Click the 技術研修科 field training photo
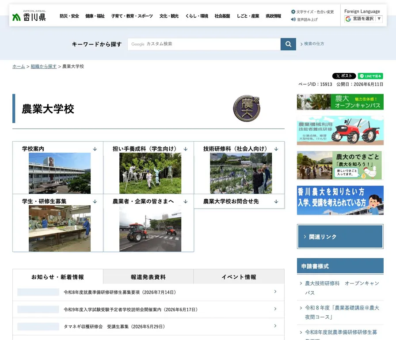Image resolution: width=396 pixels, height=340 pixels. tap(241, 173)
